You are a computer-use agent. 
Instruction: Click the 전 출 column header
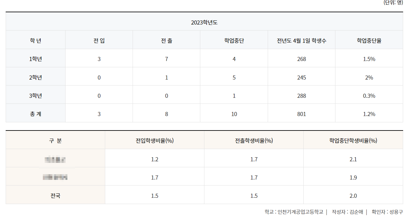(166, 40)
